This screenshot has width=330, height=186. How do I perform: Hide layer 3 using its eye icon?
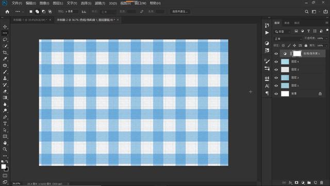point(276,70)
